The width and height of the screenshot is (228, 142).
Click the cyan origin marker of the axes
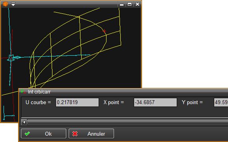pyautogui.click(x=11, y=58)
